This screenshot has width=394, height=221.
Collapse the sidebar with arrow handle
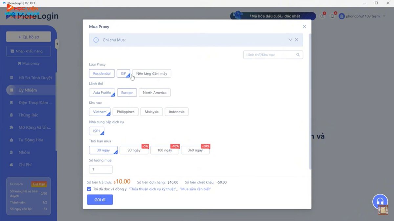(57, 44)
